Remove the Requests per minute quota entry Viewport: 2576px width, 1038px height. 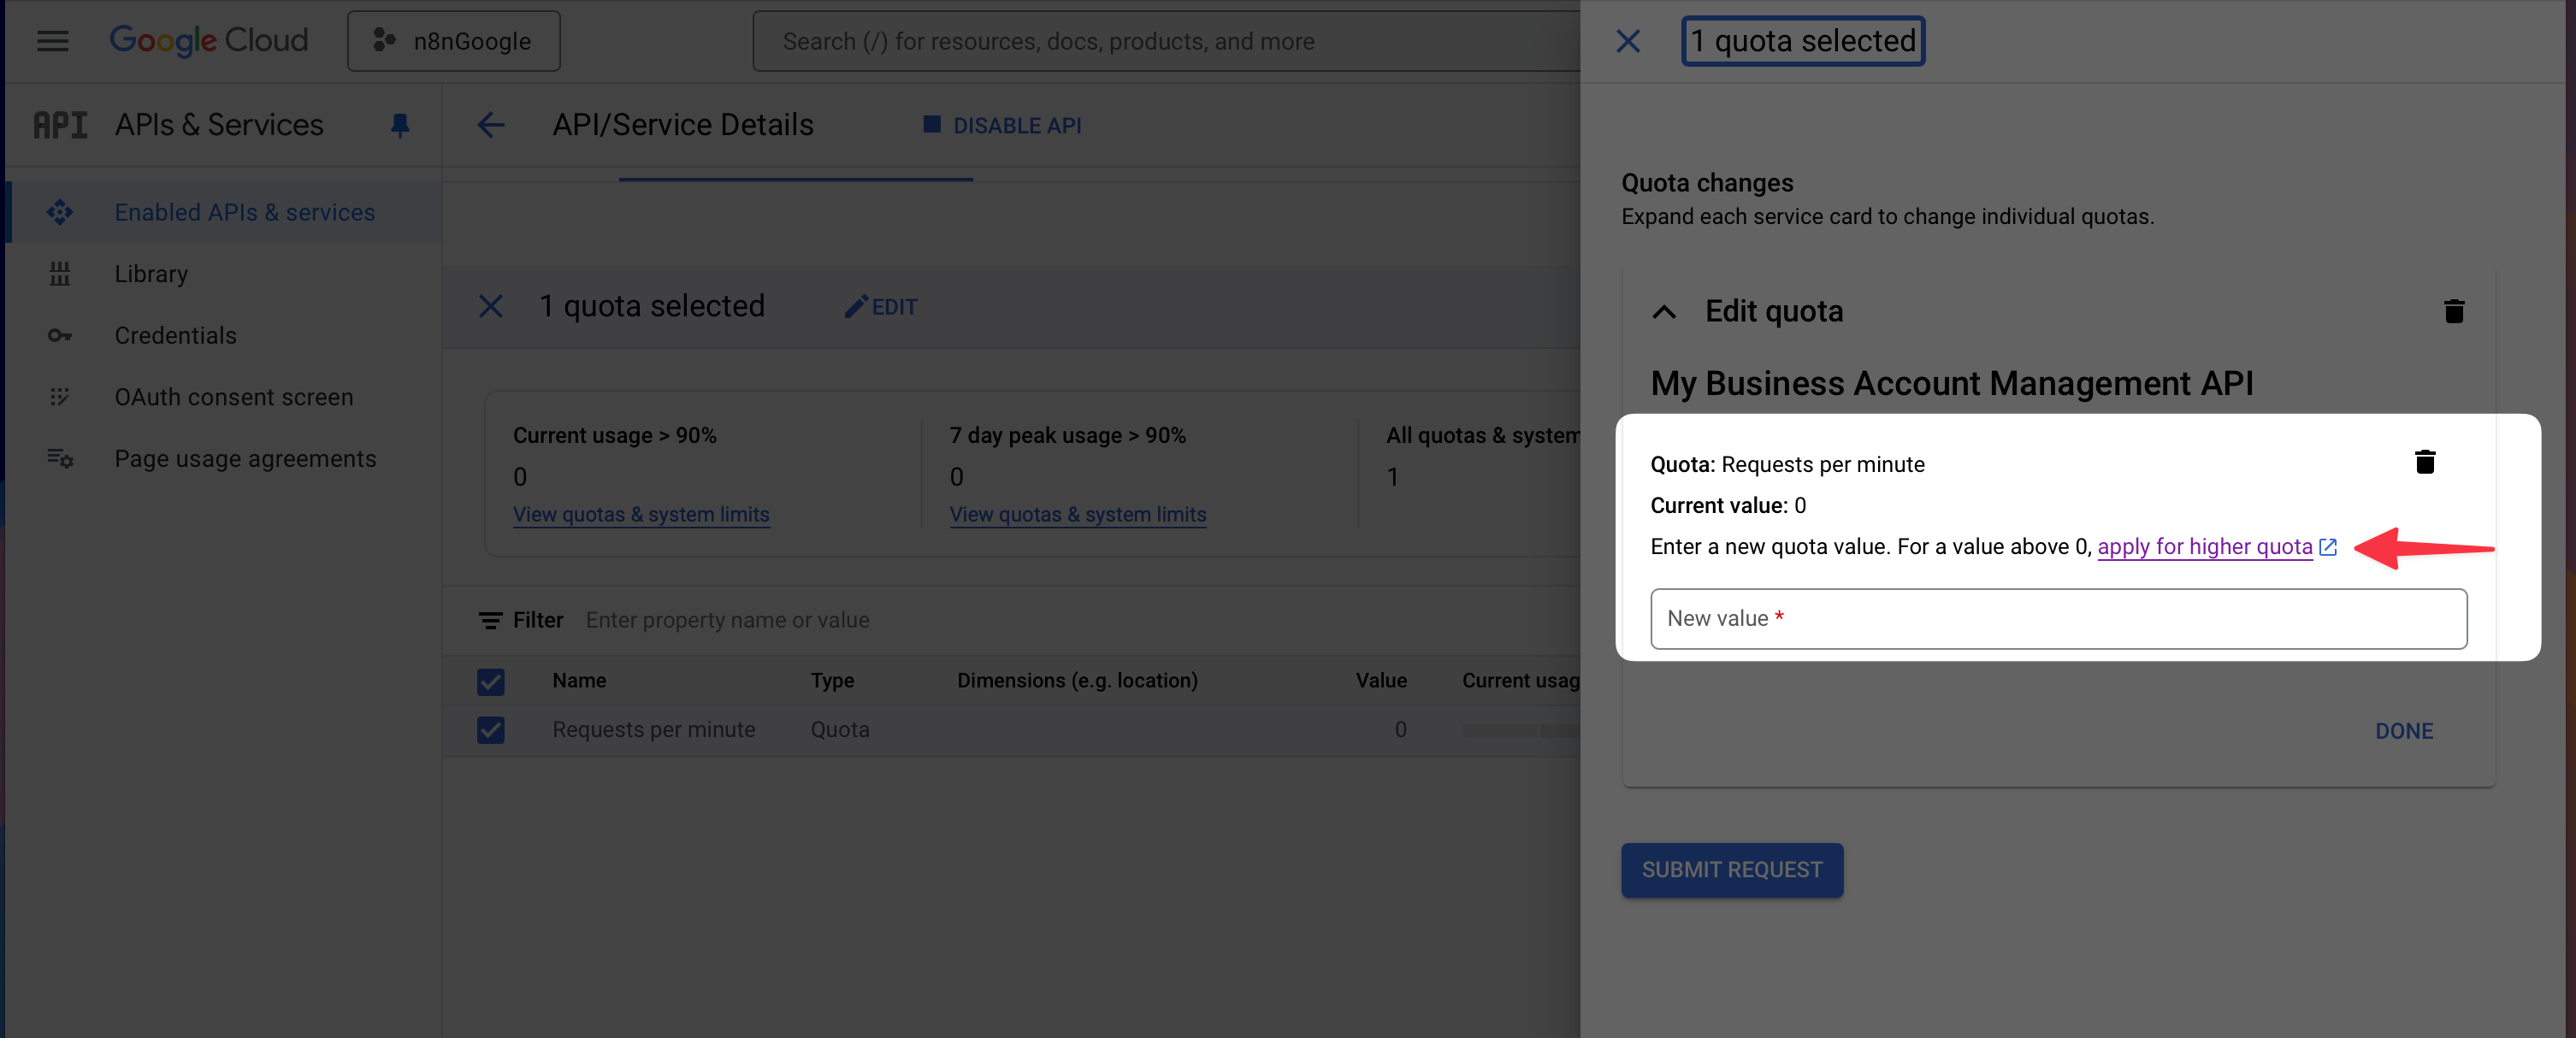coord(2424,462)
